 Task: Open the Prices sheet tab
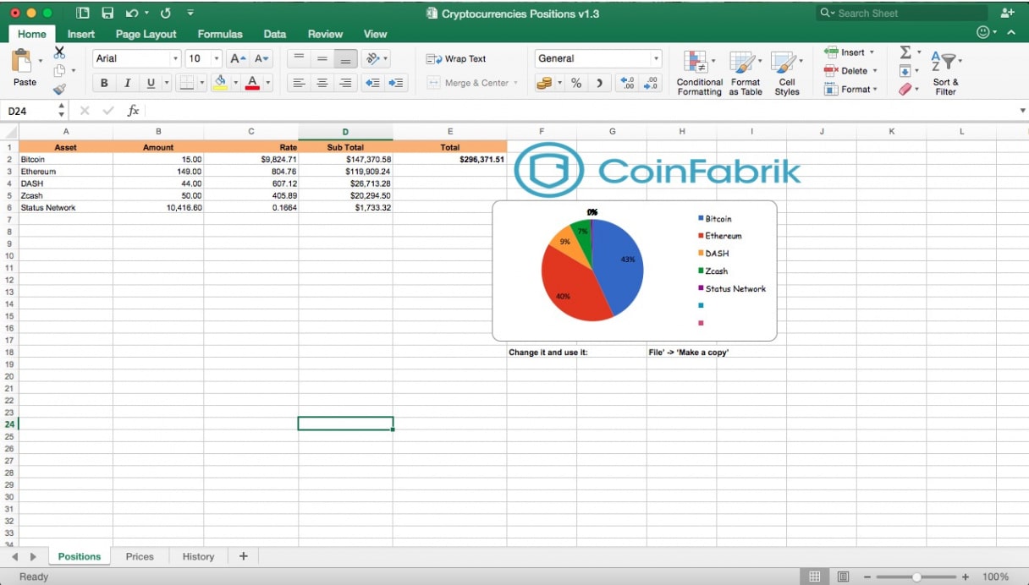tap(140, 556)
